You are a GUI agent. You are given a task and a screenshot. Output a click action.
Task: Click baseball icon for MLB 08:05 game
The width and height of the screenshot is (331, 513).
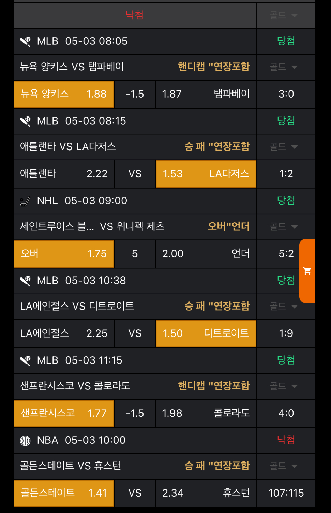25,41
